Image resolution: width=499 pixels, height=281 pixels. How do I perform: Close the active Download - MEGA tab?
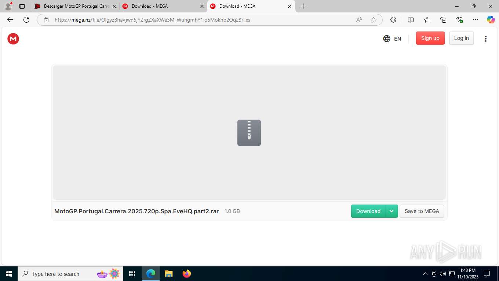[289, 6]
